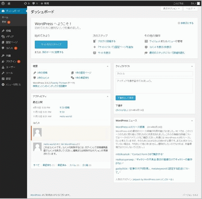Focus the タイトル input field
The height and width of the screenshot is (199, 202).
click(154, 74)
